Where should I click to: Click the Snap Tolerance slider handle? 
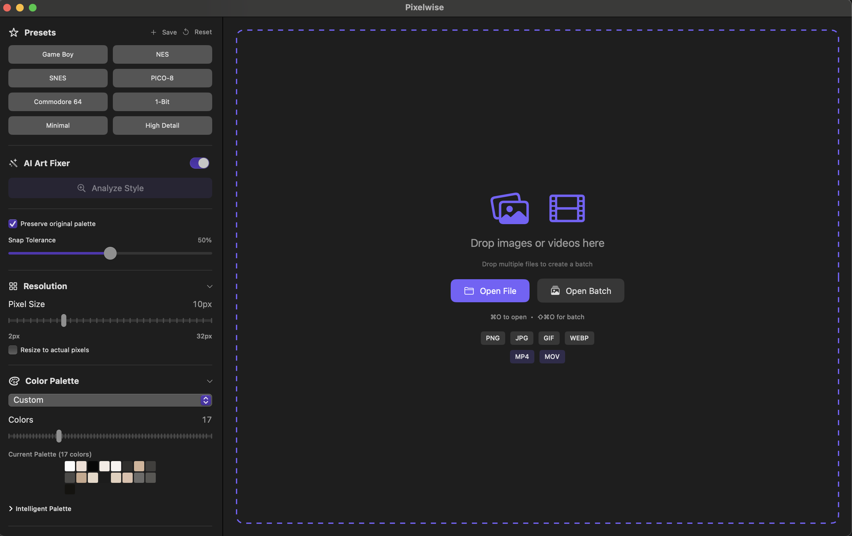coord(110,253)
